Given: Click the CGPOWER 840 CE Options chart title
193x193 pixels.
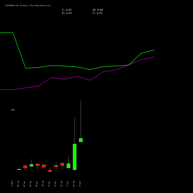Looking at the screenshot, I should point(28,6).
